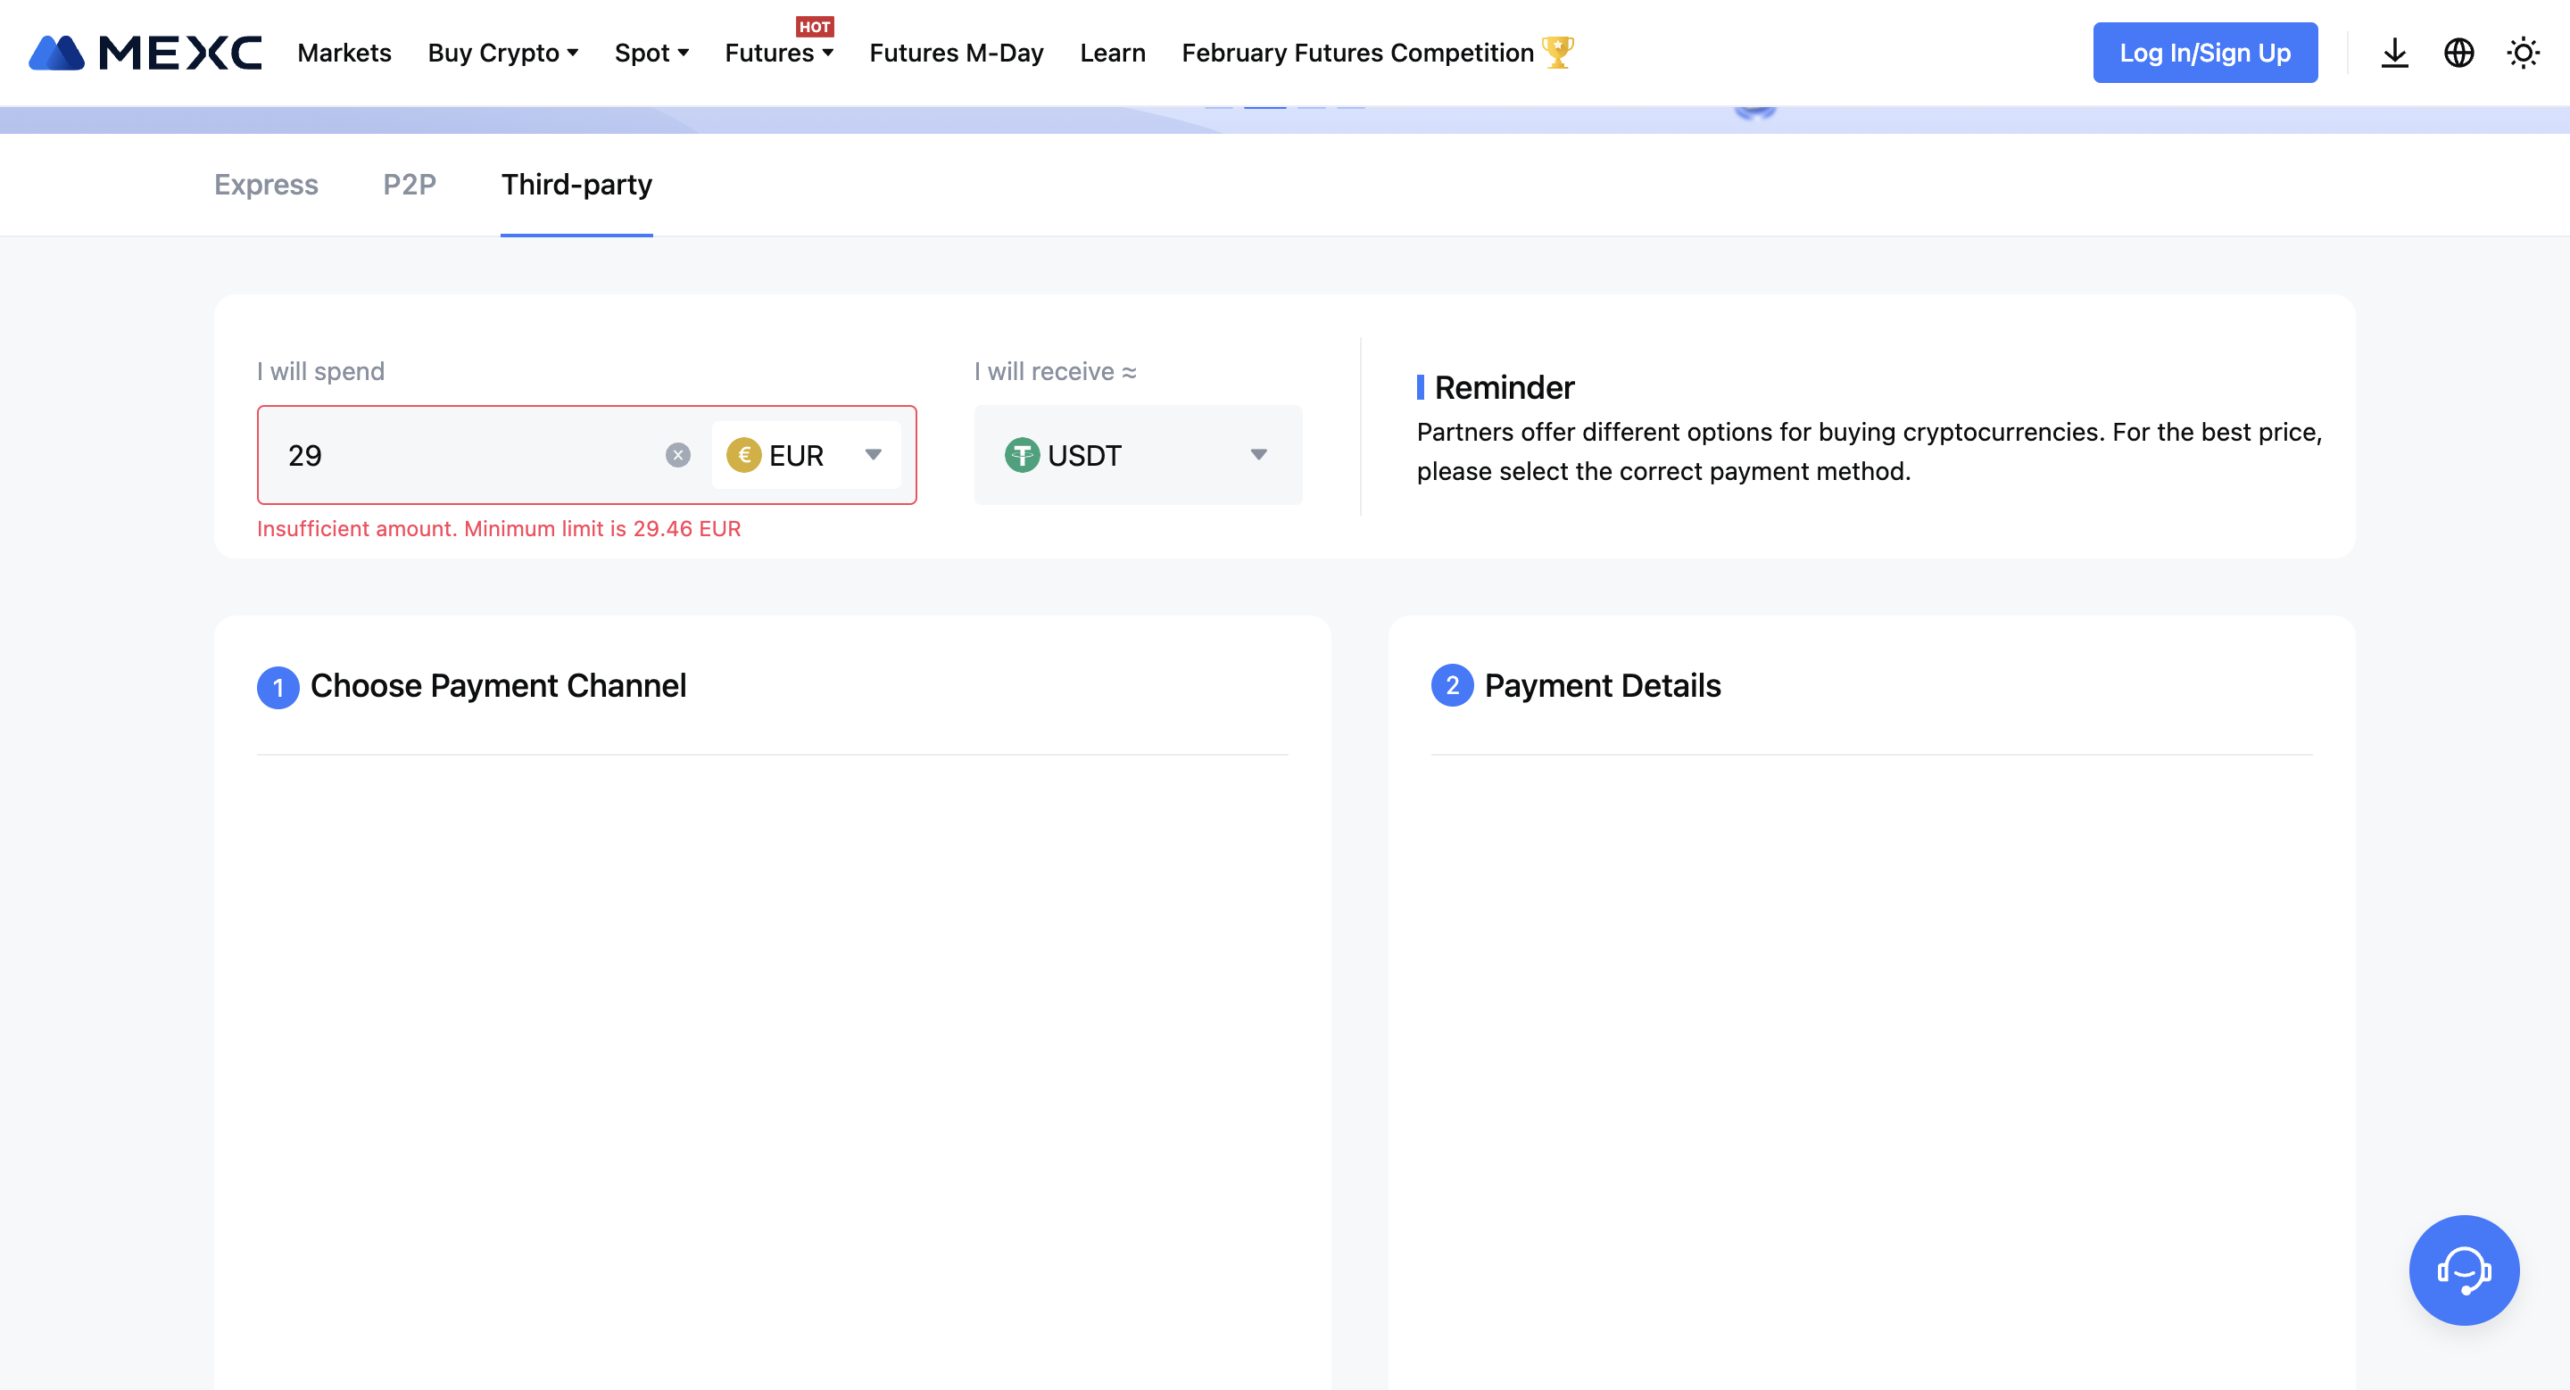Open the Futures HOT dropdown menu

pyautogui.click(x=777, y=52)
